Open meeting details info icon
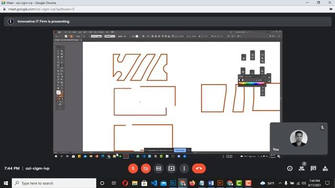Viewport: 335px width, 188px height. (289, 168)
